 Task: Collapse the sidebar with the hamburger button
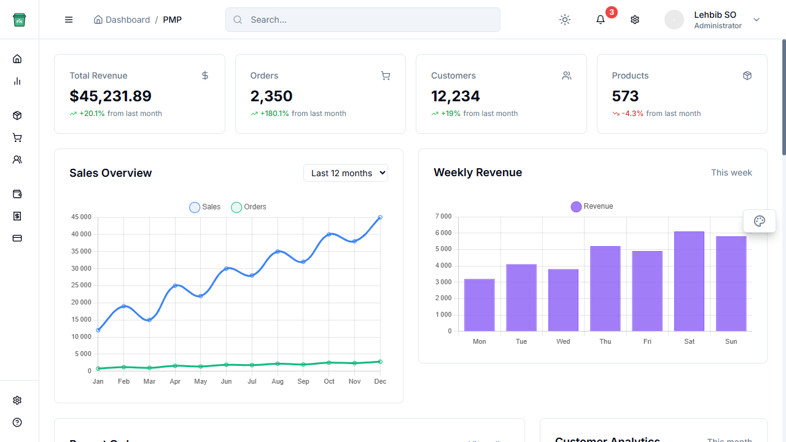[x=68, y=20]
